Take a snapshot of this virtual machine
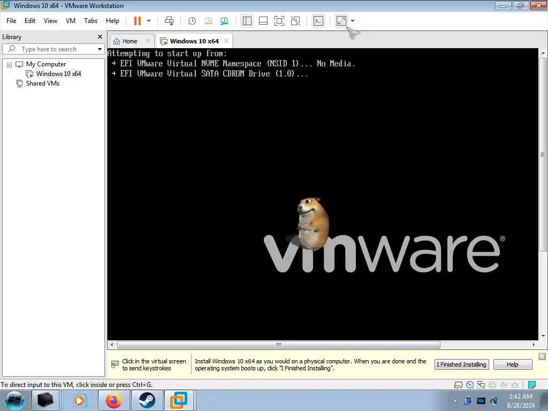 click(192, 21)
